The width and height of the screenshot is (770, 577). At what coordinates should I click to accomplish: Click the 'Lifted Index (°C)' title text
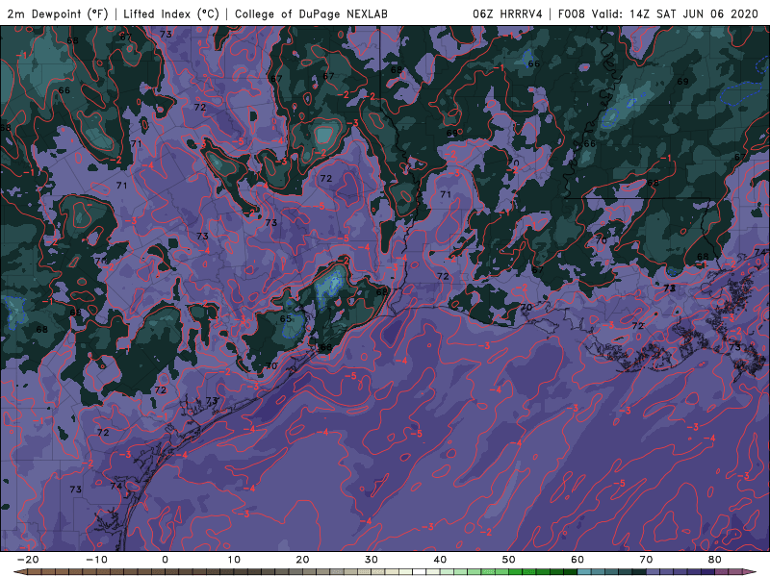pyautogui.click(x=171, y=13)
